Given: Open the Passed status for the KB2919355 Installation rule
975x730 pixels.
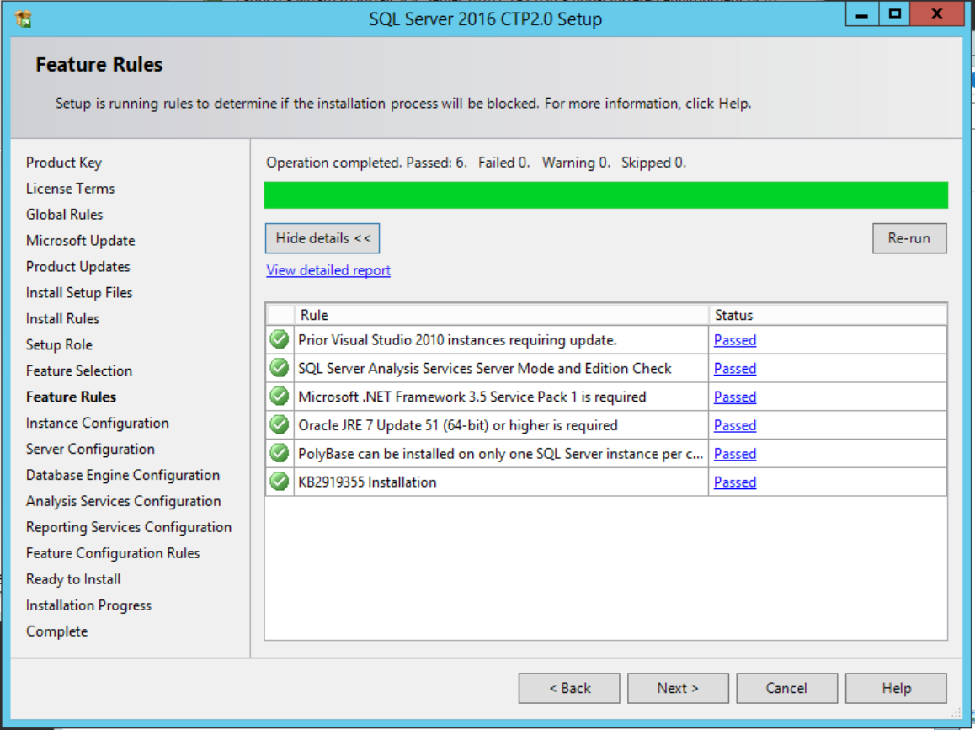Looking at the screenshot, I should coord(735,482).
